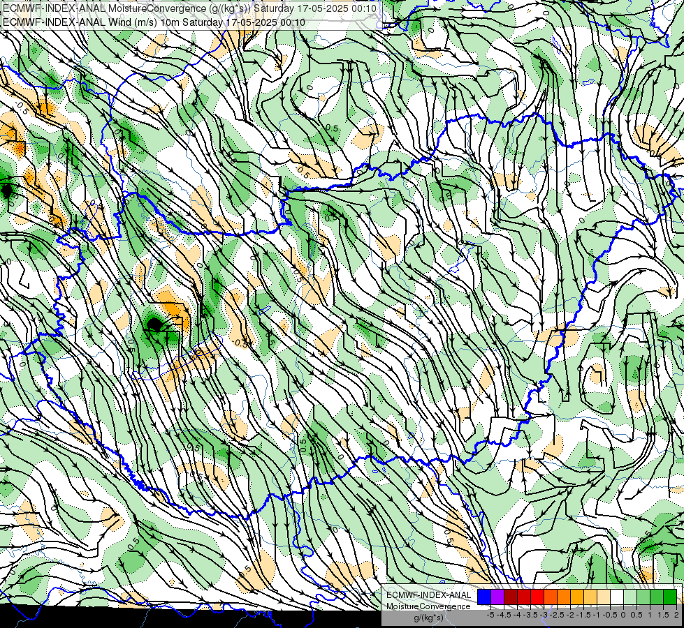Click the amber legend swatch above -1.5

click(x=578, y=597)
